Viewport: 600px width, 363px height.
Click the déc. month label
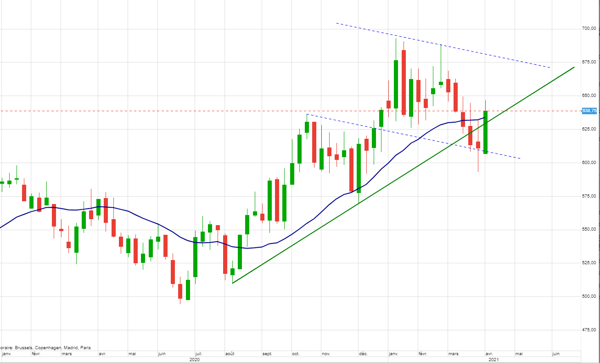tap(363, 354)
